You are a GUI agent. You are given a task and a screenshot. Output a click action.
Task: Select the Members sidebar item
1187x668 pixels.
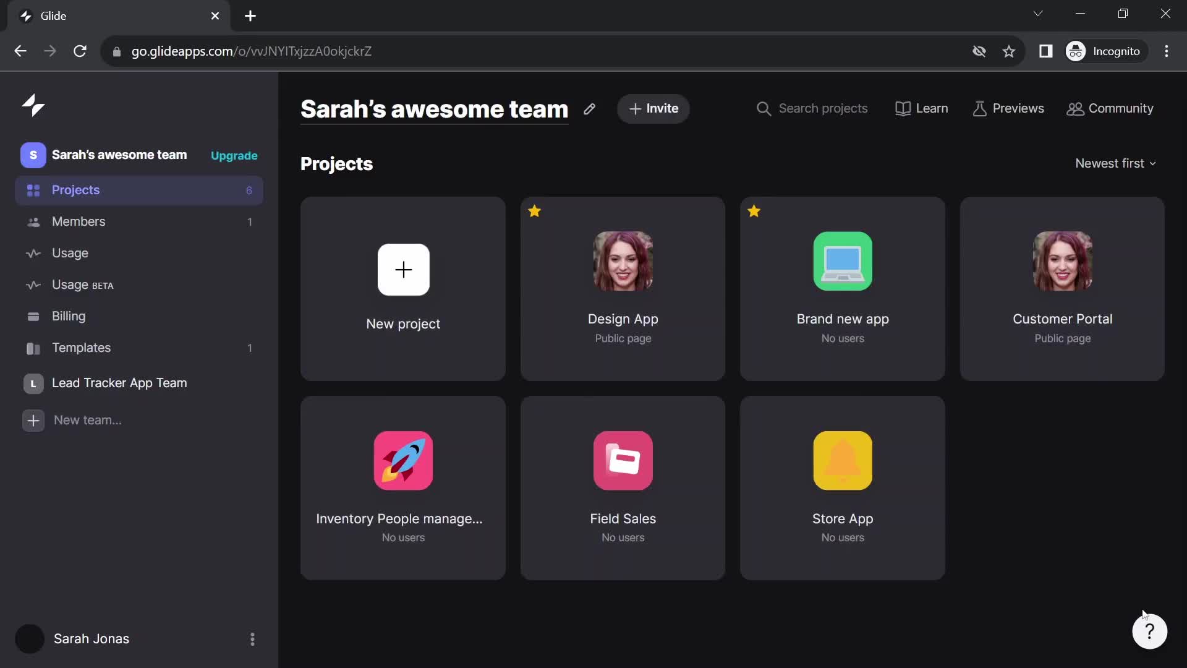pyautogui.click(x=79, y=221)
